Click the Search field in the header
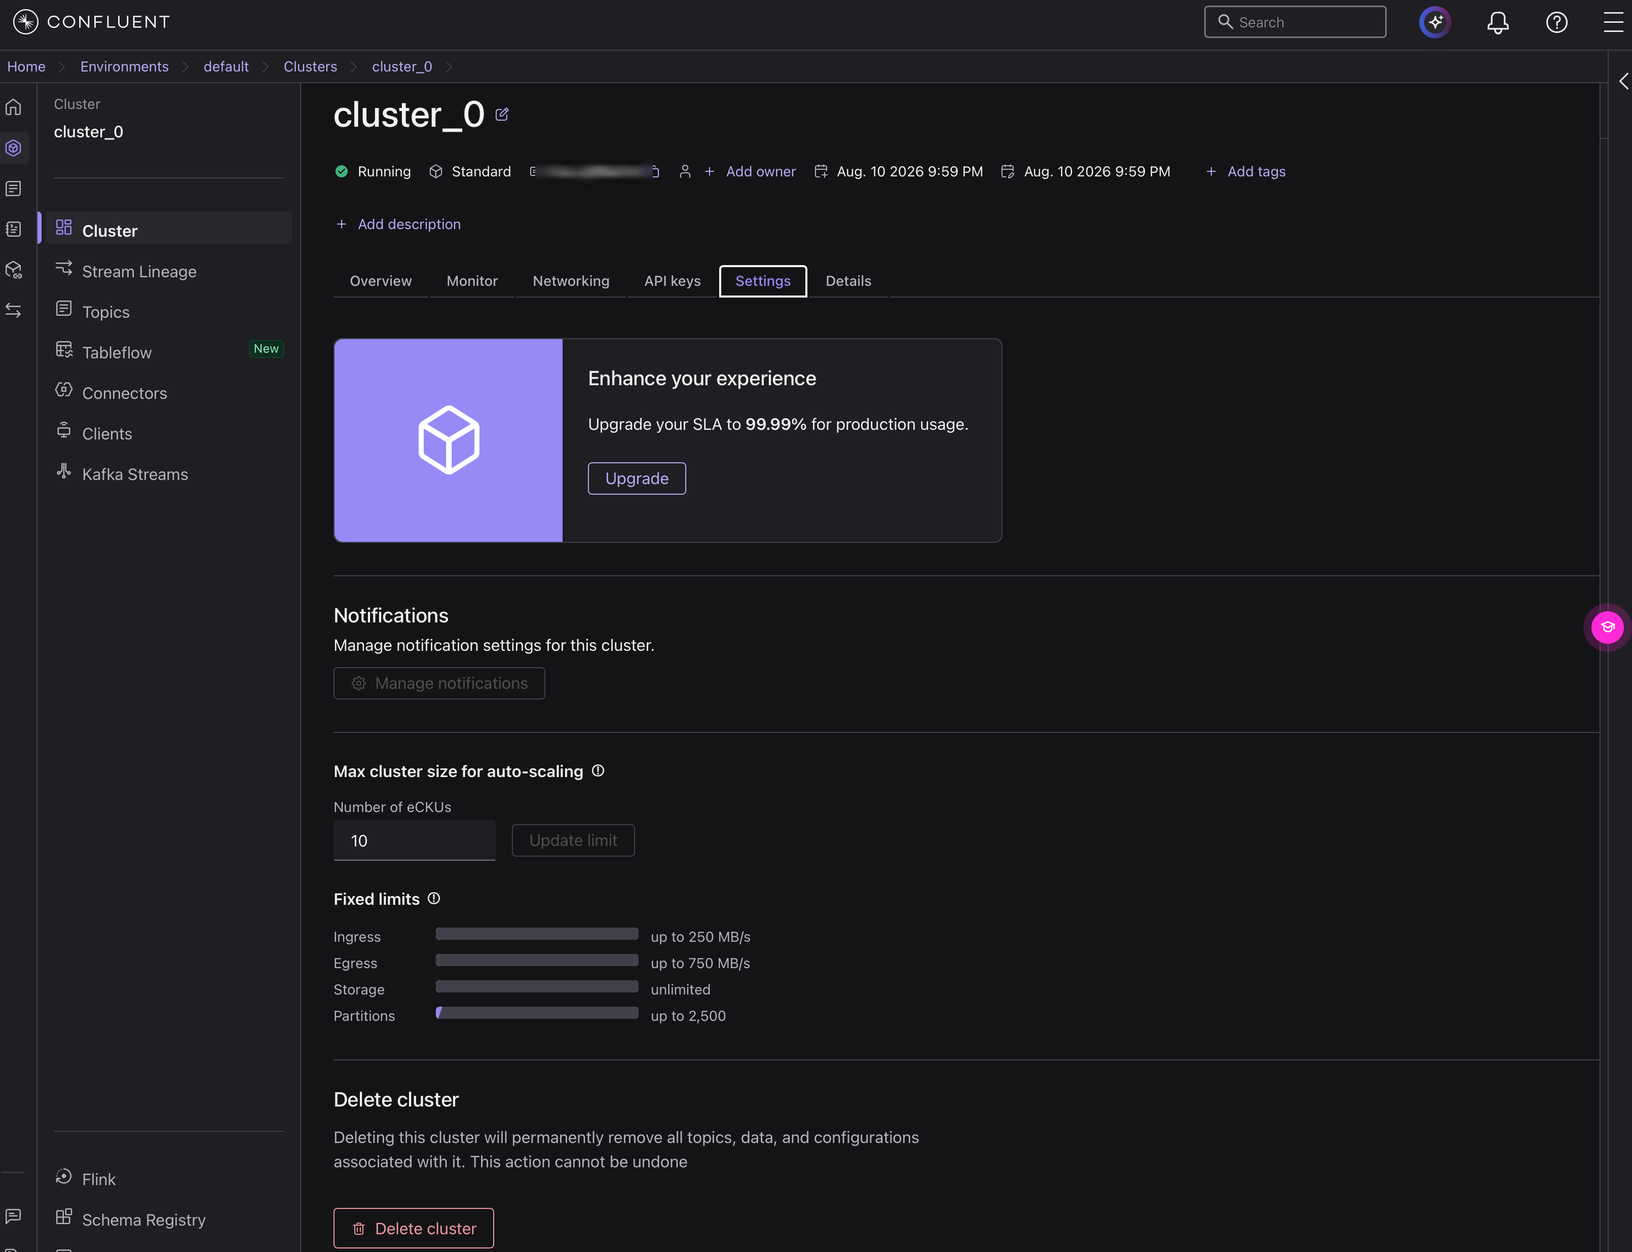This screenshot has width=1632, height=1252. (x=1295, y=22)
